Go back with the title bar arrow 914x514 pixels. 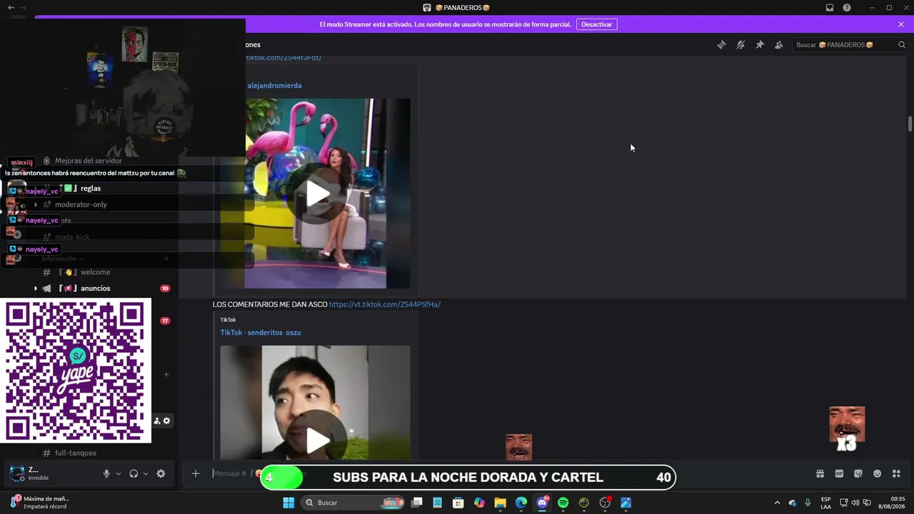(11, 8)
